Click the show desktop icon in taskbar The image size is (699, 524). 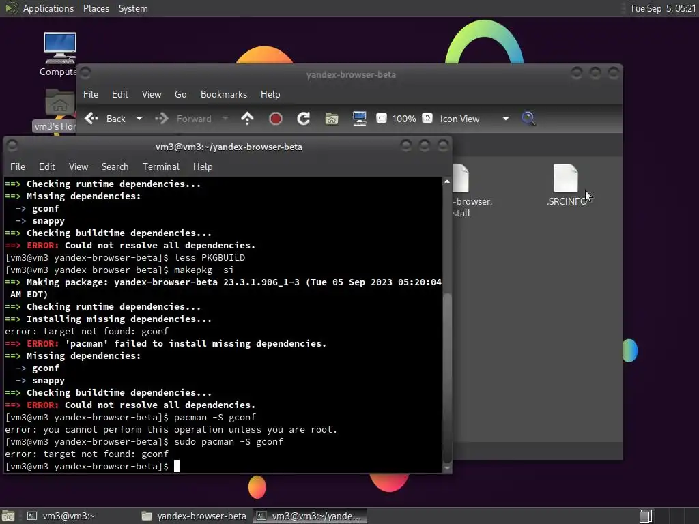8,516
